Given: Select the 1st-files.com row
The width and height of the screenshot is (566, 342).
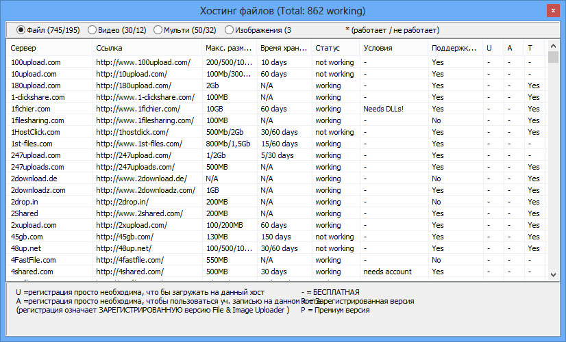Looking at the screenshot, I should click(x=277, y=144).
